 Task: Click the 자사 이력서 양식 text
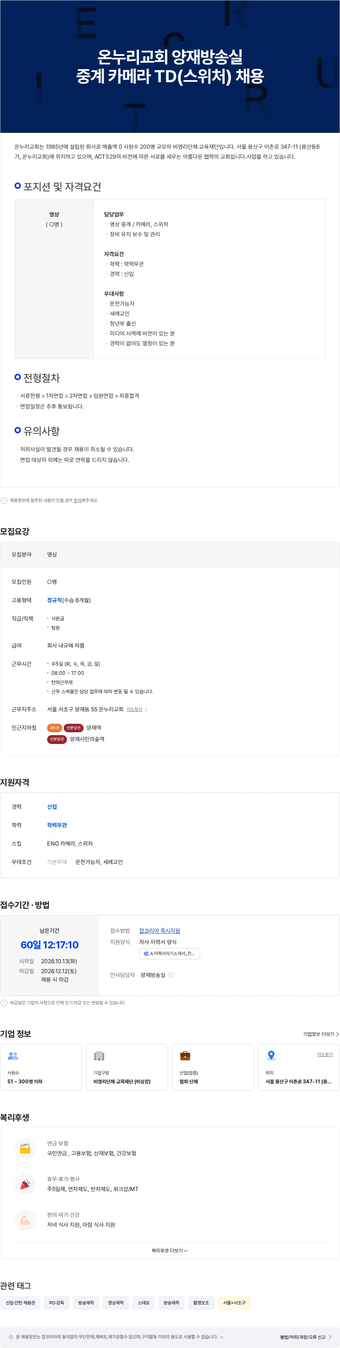click(x=158, y=942)
